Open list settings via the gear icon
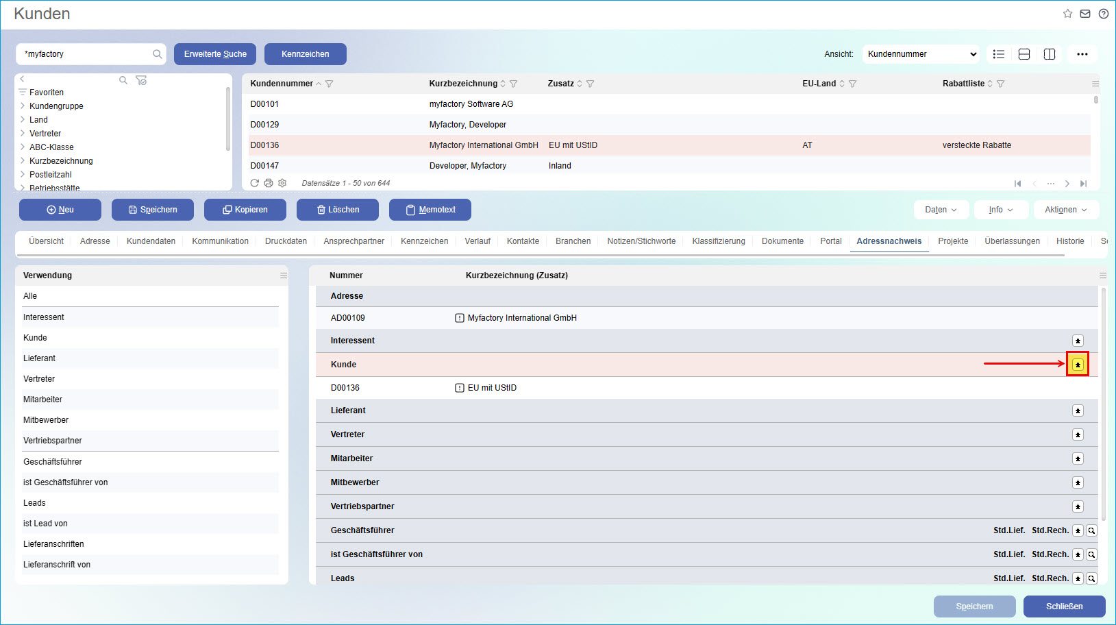The width and height of the screenshot is (1116, 625). 282,183
